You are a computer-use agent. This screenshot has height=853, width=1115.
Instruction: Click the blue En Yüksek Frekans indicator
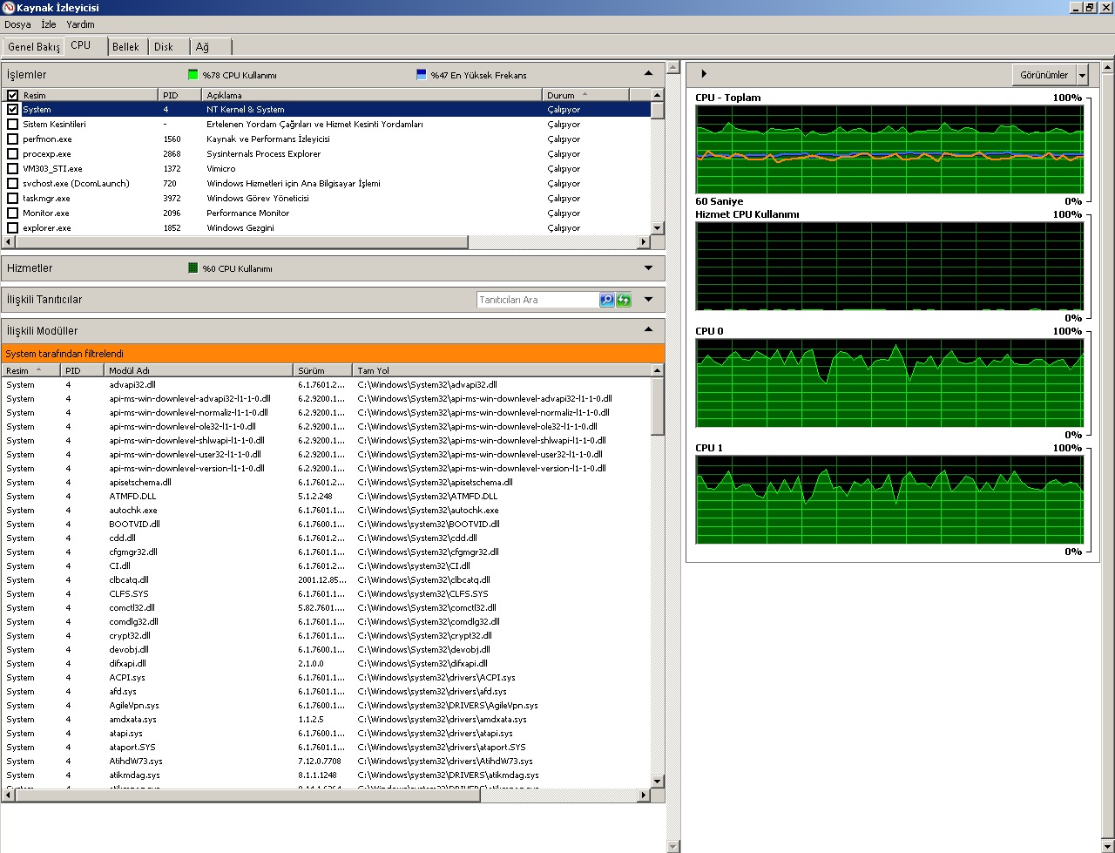tap(422, 75)
